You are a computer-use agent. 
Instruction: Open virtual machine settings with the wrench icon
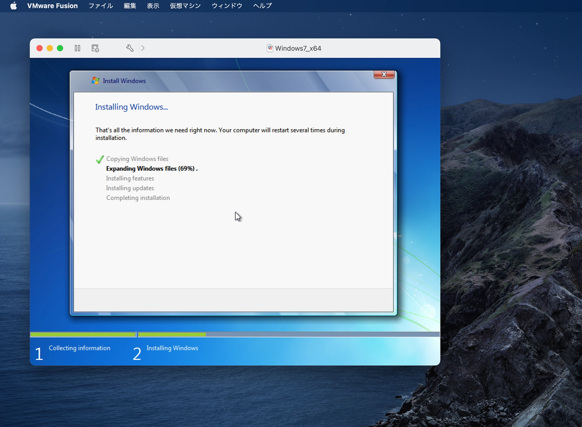coord(130,48)
